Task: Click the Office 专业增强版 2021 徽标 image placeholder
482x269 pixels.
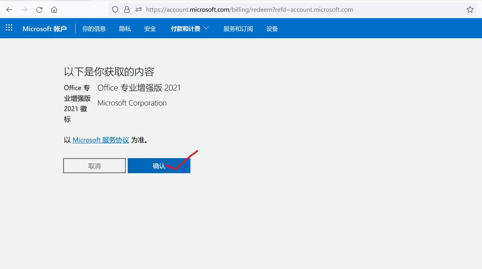Action: coord(77,104)
